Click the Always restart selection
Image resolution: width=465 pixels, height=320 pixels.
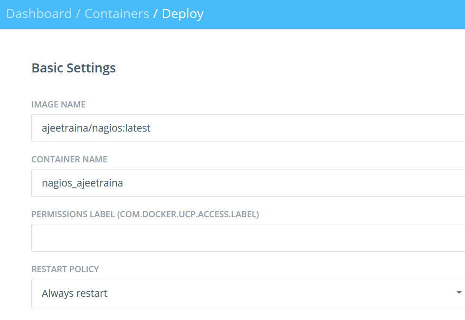point(74,293)
